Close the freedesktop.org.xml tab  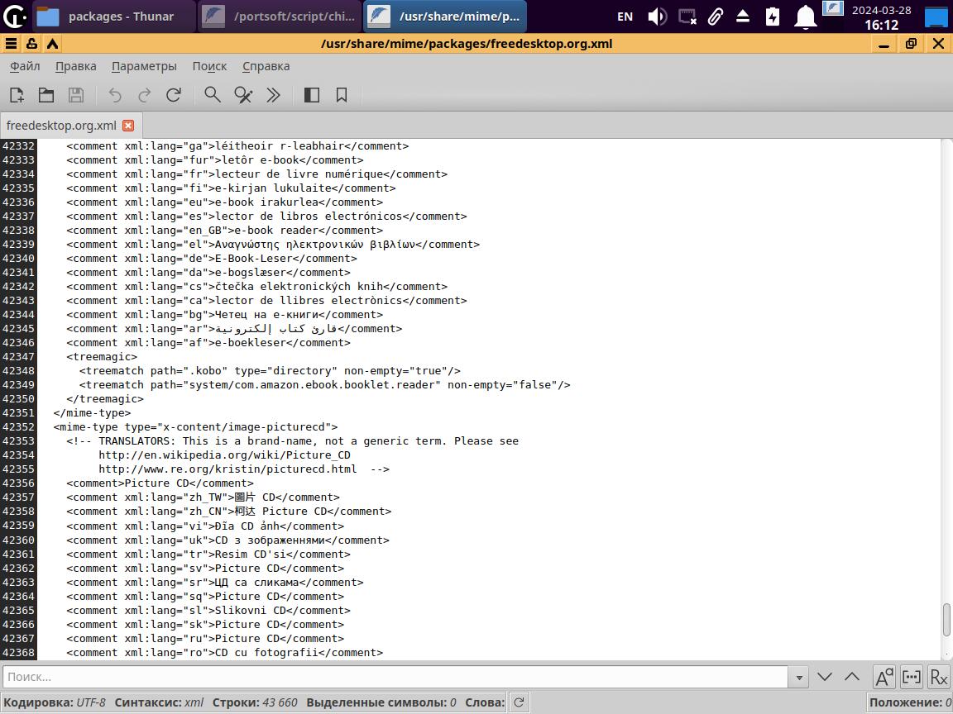[128, 126]
